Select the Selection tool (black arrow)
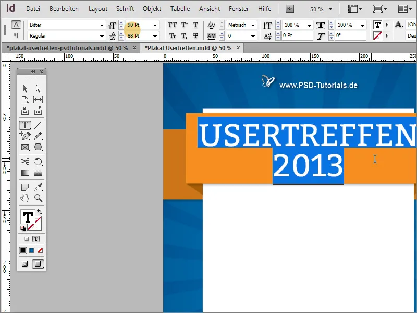The width and height of the screenshot is (417, 313). [x=24, y=88]
